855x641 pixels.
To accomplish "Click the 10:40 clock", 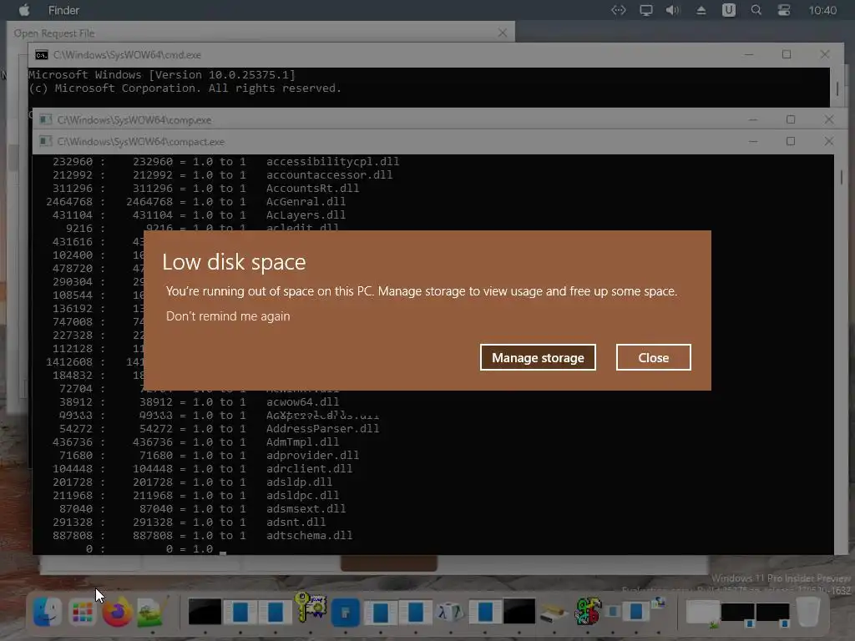I will pos(822,10).
